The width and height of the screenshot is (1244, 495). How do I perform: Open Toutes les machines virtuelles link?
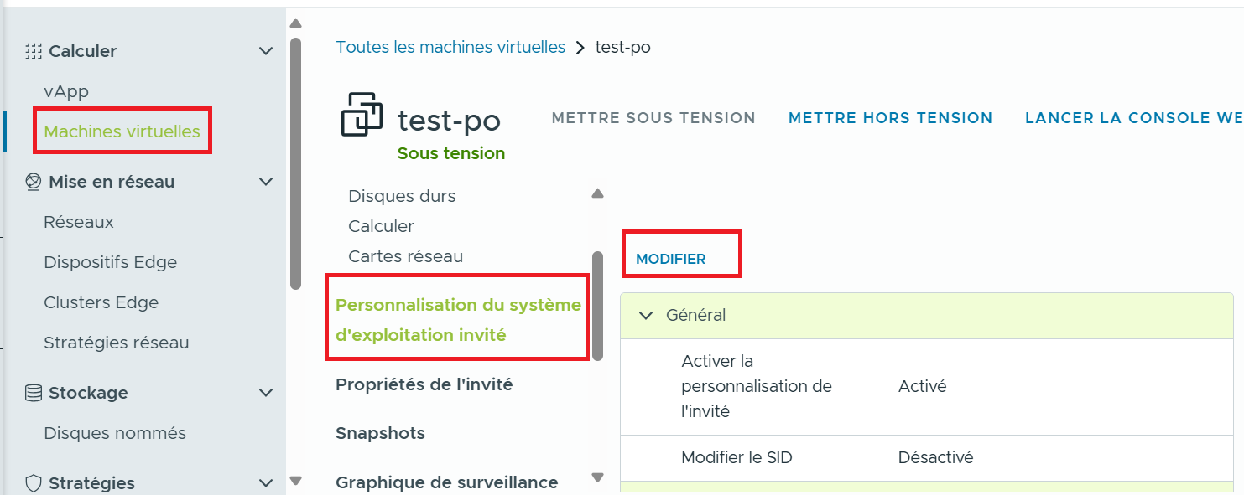451,47
